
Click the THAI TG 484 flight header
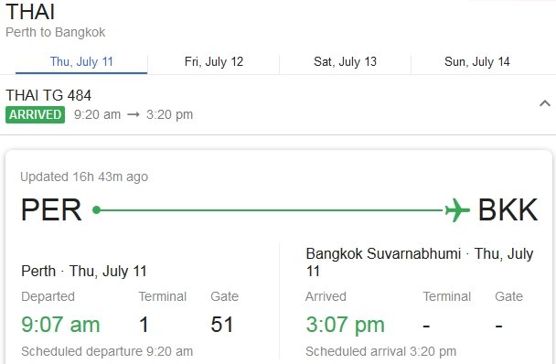click(x=48, y=95)
